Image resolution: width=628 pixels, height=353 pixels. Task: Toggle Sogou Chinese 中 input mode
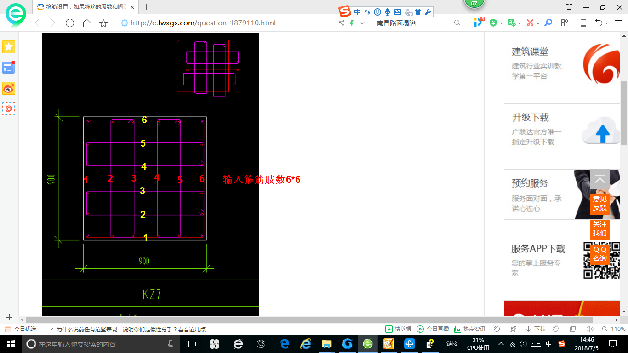coord(357,12)
